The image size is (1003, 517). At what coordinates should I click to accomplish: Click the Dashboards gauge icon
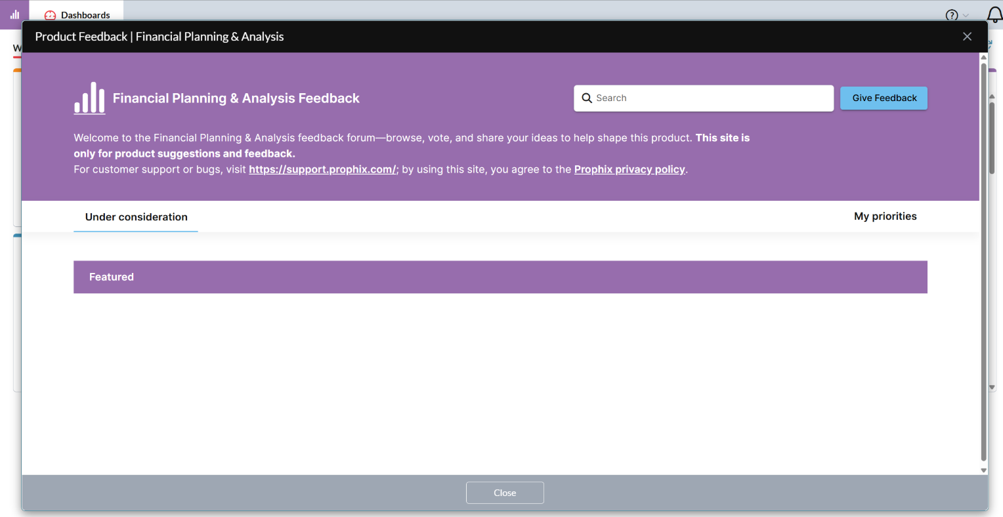pyautogui.click(x=50, y=16)
